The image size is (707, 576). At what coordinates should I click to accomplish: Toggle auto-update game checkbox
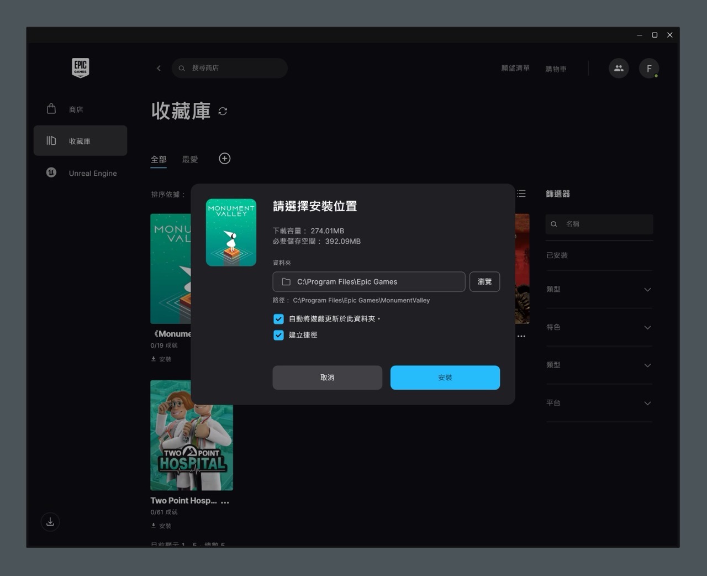[279, 319]
